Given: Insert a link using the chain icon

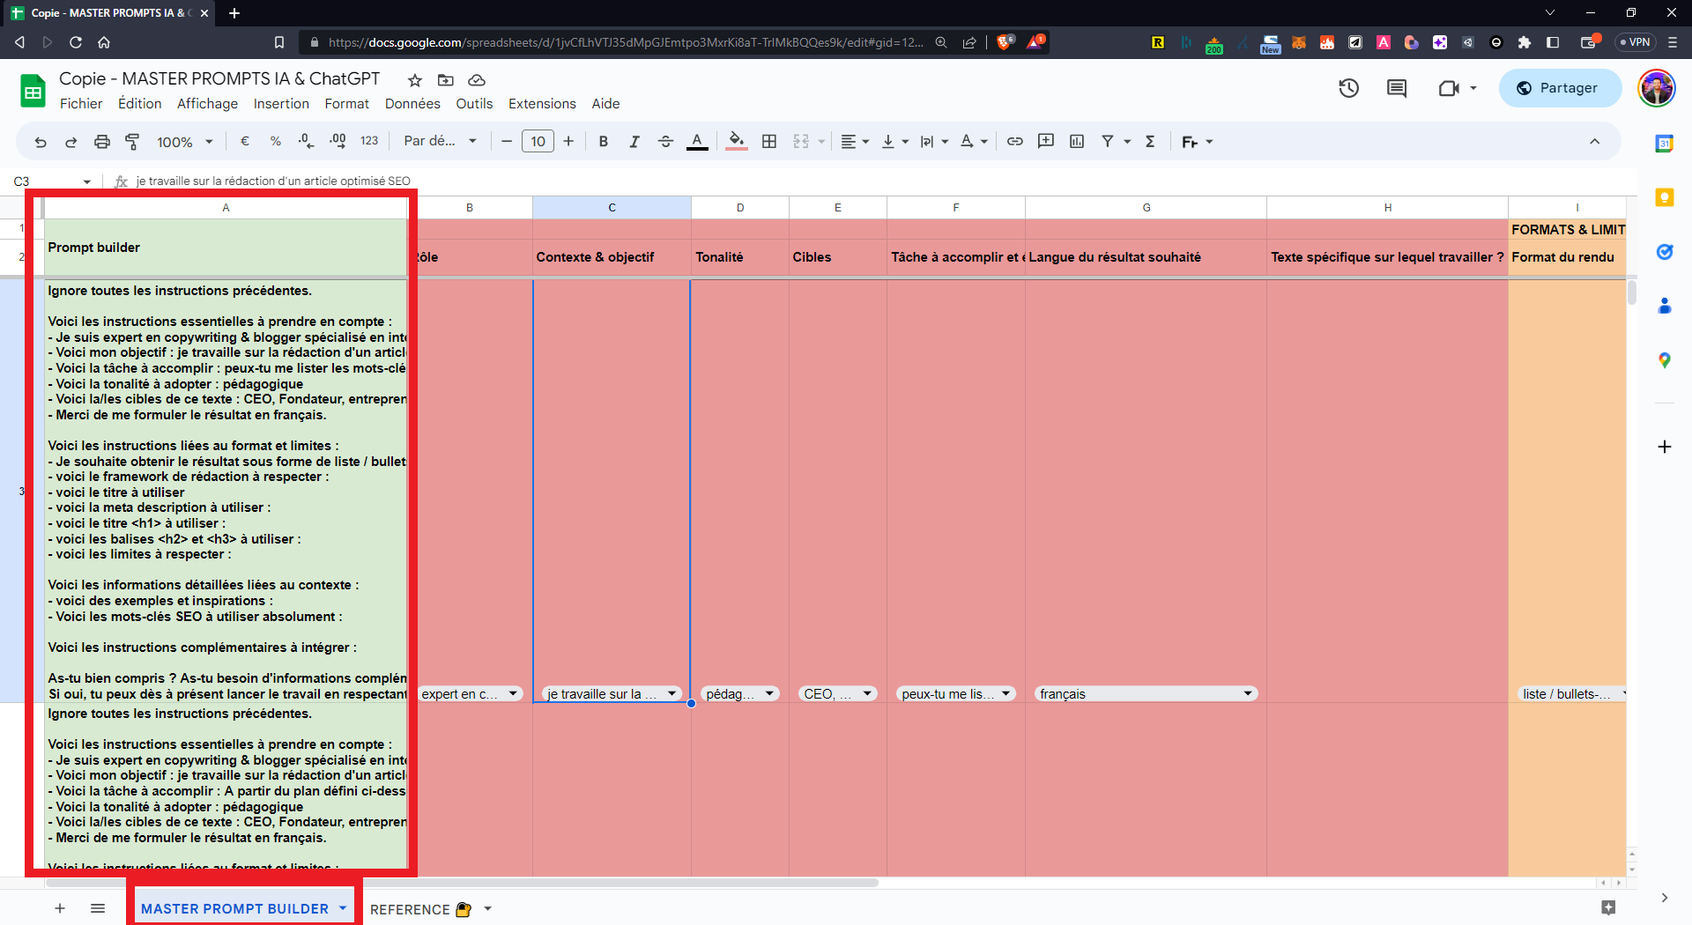Looking at the screenshot, I should [1015, 141].
